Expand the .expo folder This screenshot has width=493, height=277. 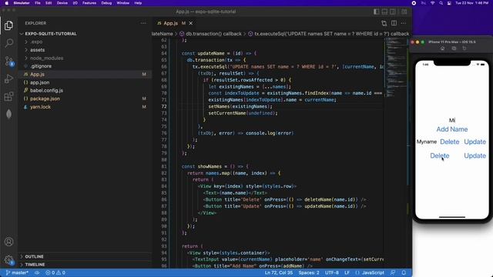[x=36, y=42]
